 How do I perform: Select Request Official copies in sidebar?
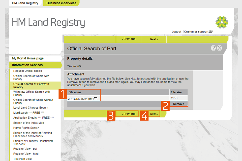coord(27,71)
